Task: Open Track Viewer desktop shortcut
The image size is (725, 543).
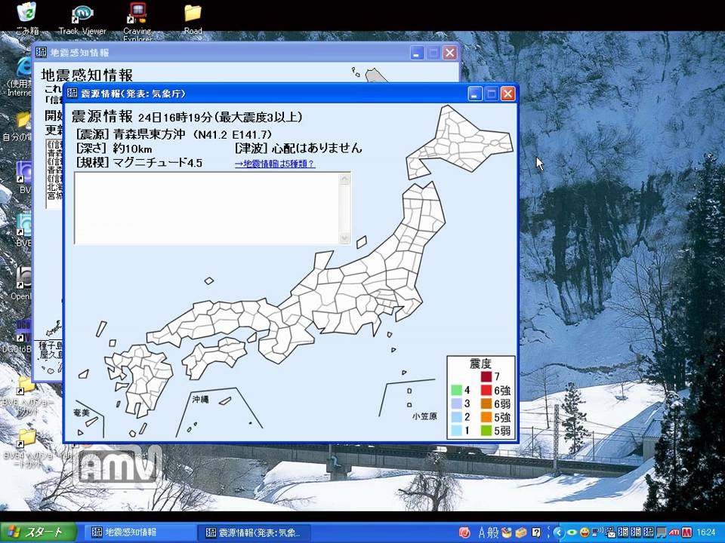Action: point(82,14)
